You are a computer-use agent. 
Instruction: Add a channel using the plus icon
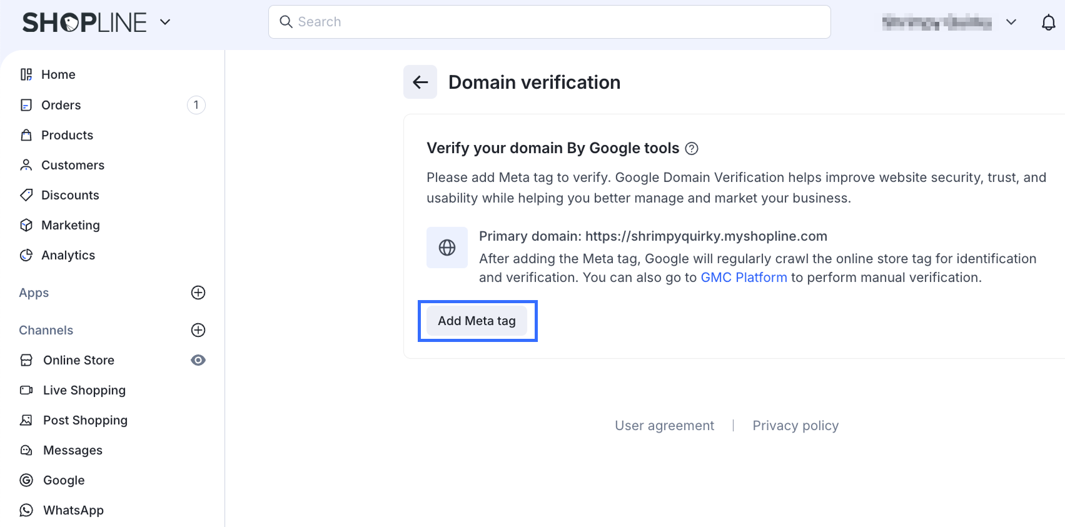coord(198,330)
